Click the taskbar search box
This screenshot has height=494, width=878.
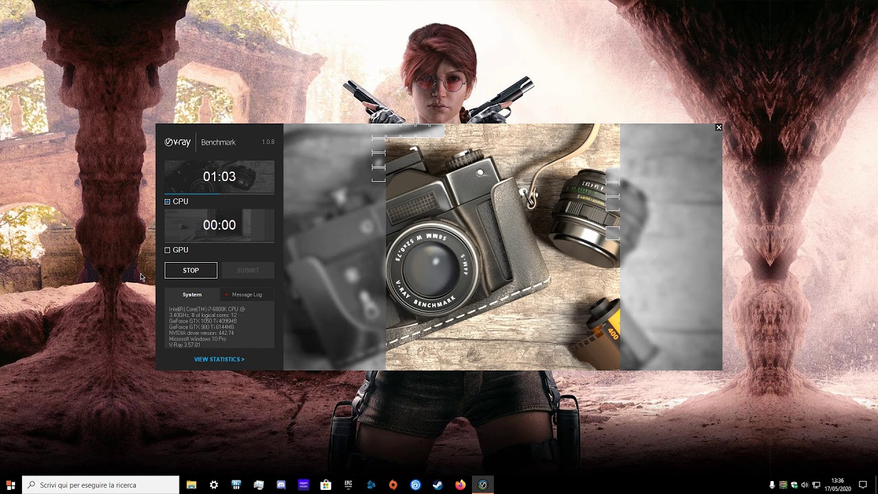(101, 485)
